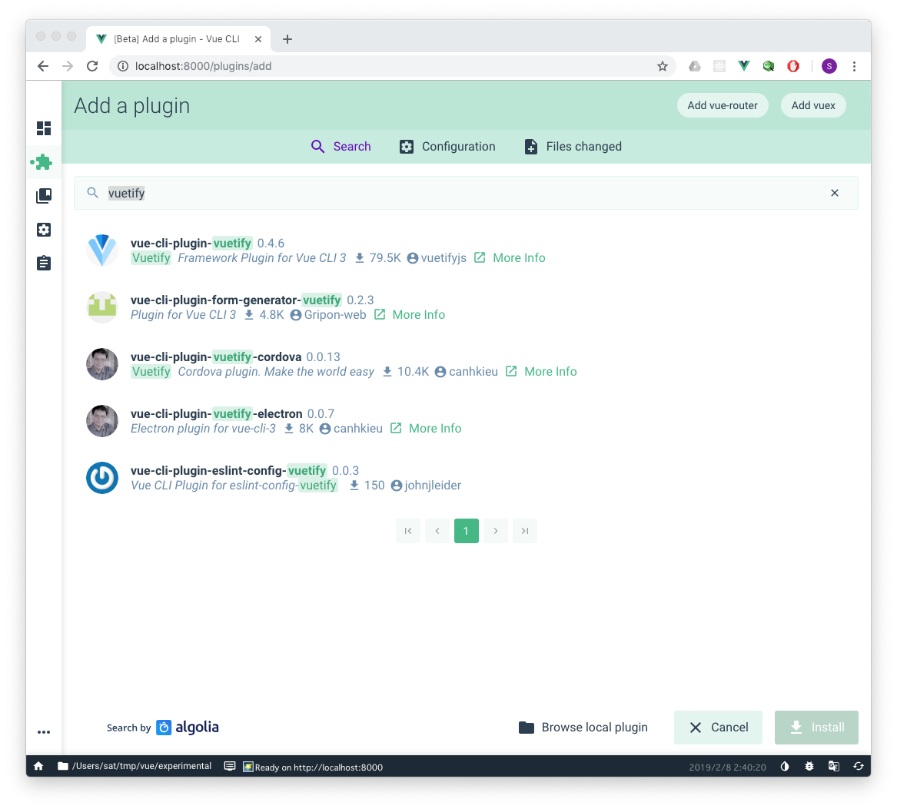This screenshot has height=809, width=897.
Task: Go to the last results page
Action: [525, 531]
